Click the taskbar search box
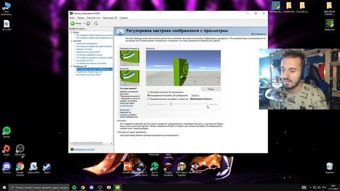Viewport: 340px width, 191px height. click(39, 187)
